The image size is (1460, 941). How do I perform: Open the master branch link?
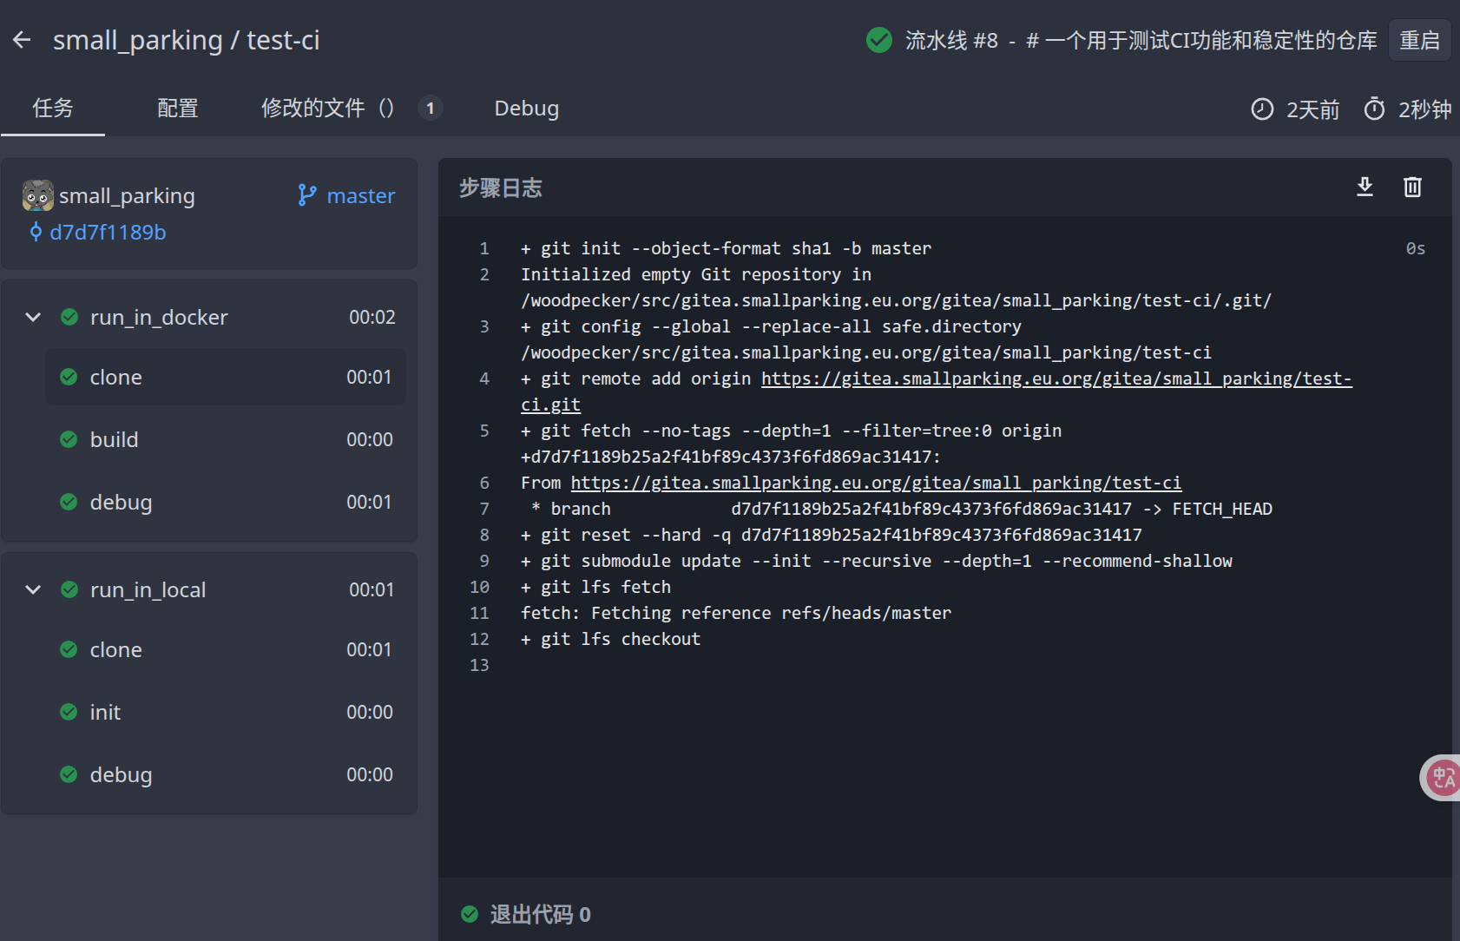tap(360, 196)
